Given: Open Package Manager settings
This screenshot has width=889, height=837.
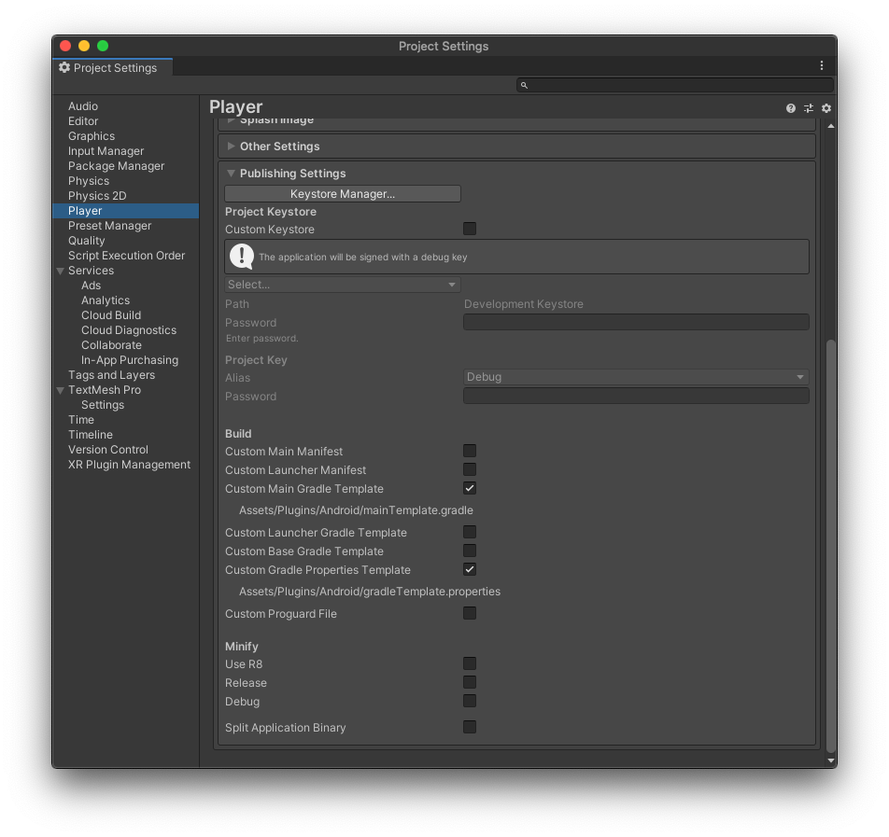Looking at the screenshot, I should pyautogui.click(x=116, y=166).
